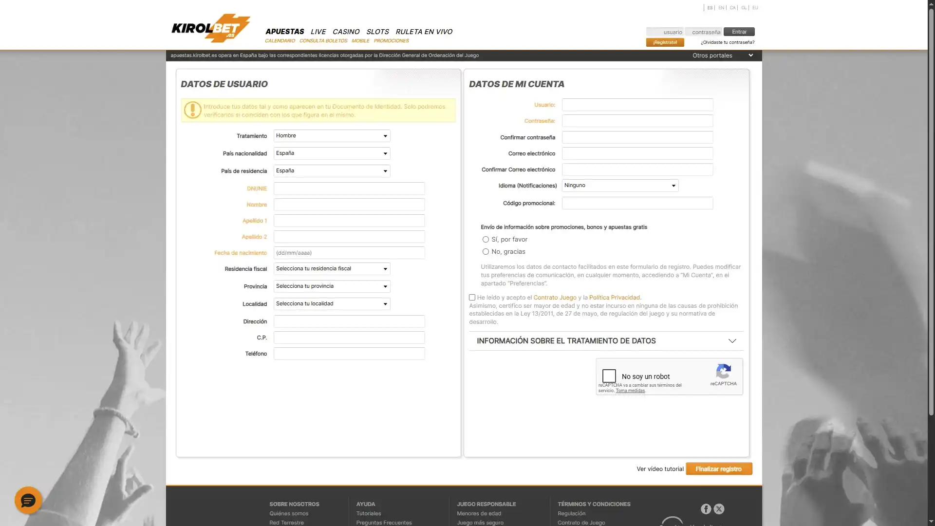Go to RULETA EN VIVO section

[424, 32]
